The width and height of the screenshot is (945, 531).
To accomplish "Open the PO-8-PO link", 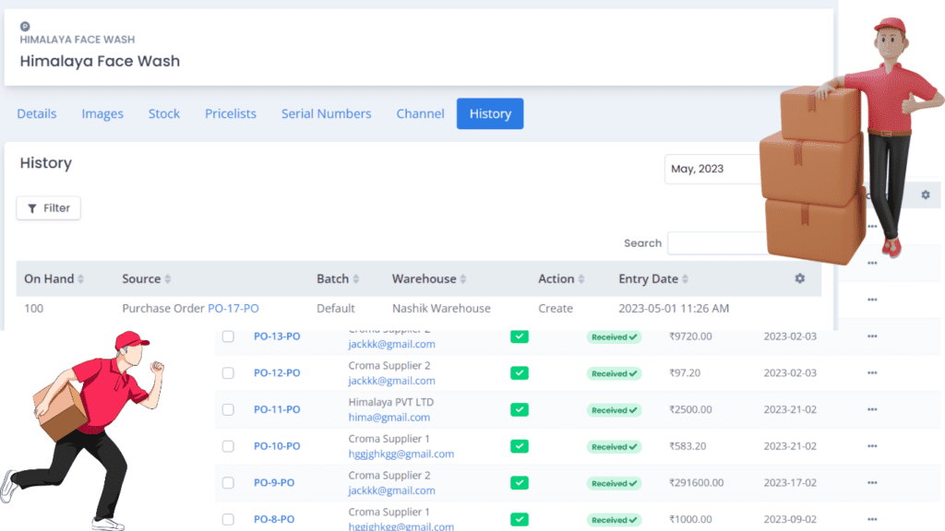I will pos(274,520).
